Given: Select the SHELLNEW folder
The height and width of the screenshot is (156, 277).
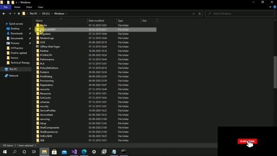Looking at the screenshot, I should [46, 136].
